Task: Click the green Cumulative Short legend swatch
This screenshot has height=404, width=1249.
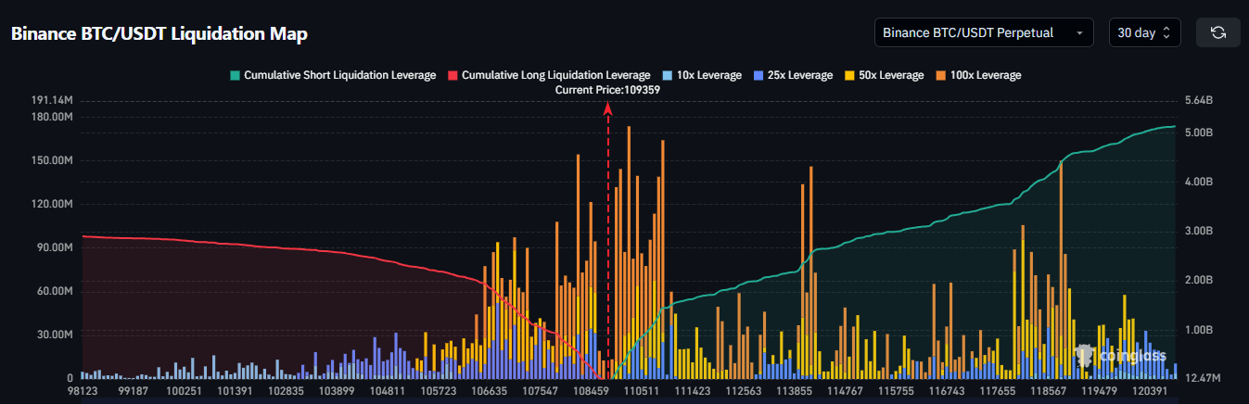Action: click(x=235, y=75)
